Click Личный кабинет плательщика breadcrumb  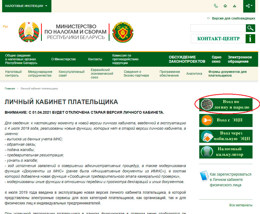click(39, 89)
